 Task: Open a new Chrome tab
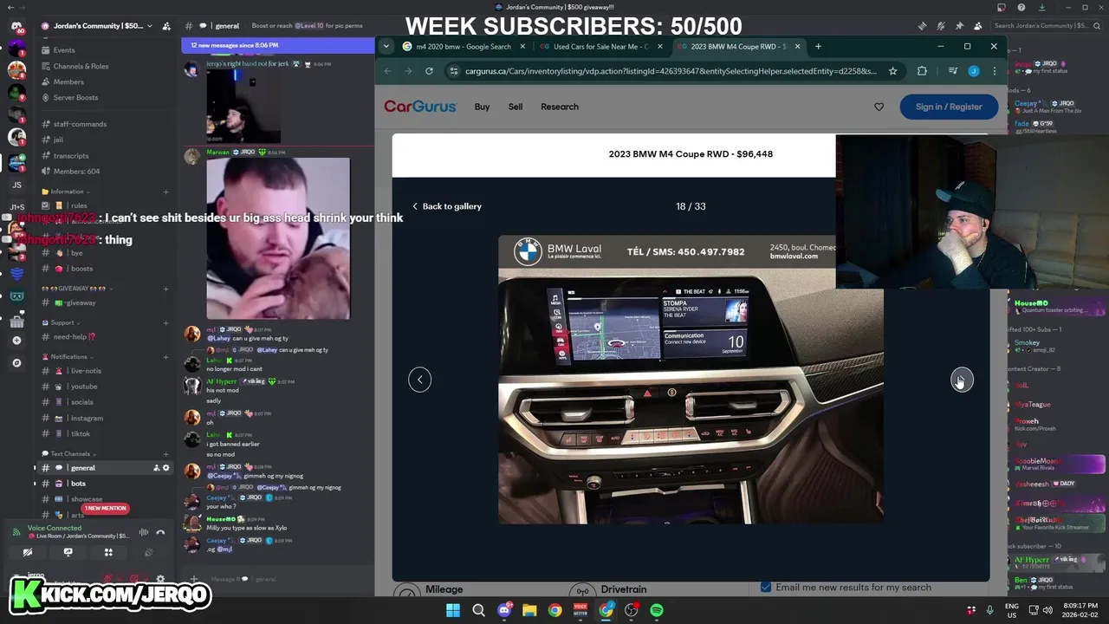(x=819, y=47)
